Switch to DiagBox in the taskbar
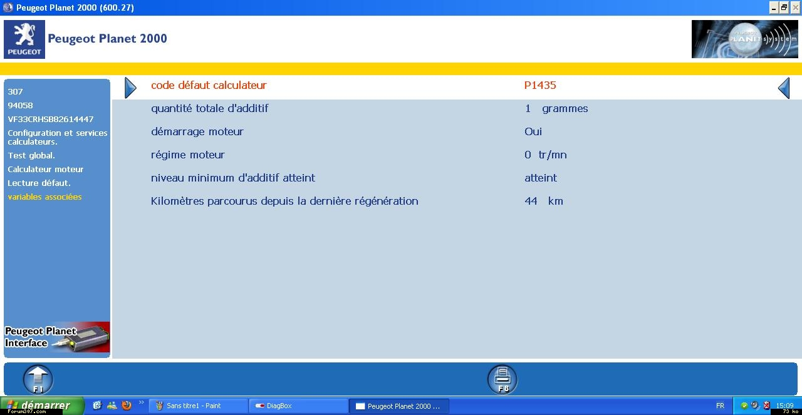 (x=298, y=406)
